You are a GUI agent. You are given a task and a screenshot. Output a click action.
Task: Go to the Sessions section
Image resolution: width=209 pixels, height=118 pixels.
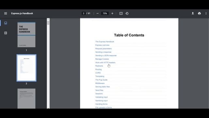coord(99,94)
